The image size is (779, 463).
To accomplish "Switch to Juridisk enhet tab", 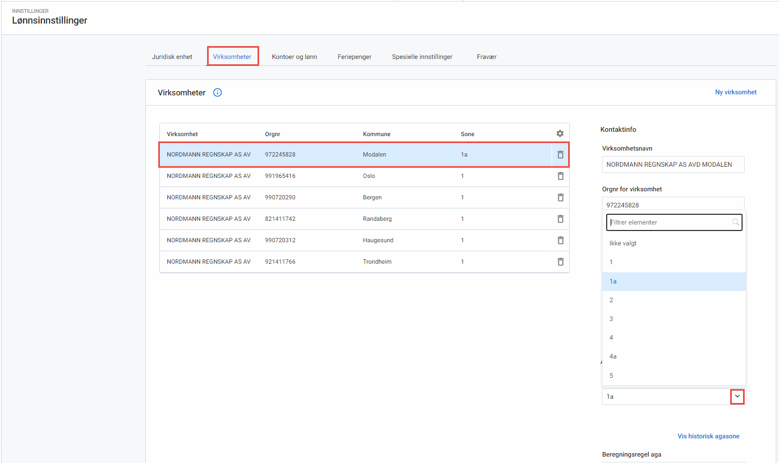I will click(x=172, y=57).
